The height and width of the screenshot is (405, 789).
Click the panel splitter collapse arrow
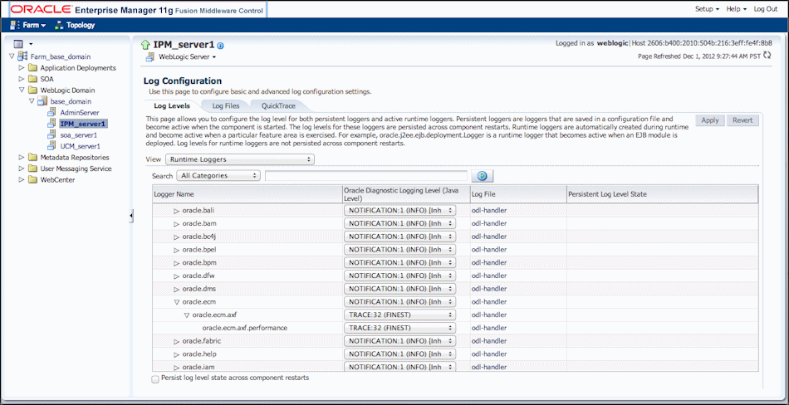coord(130,216)
